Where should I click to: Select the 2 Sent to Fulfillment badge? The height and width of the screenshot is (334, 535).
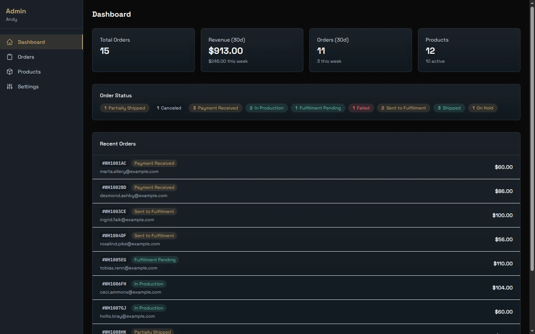click(x=404, y=108)
